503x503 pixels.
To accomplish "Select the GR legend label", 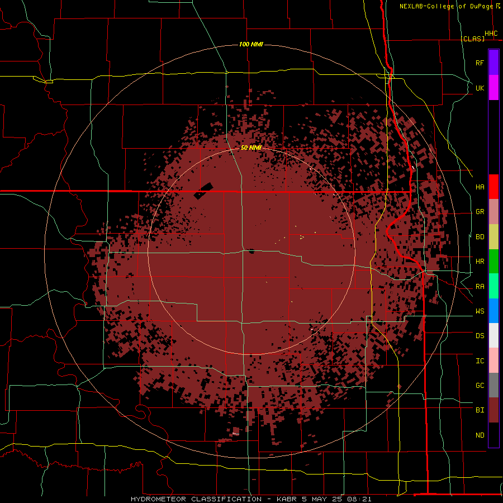I will tap(480, 212).
